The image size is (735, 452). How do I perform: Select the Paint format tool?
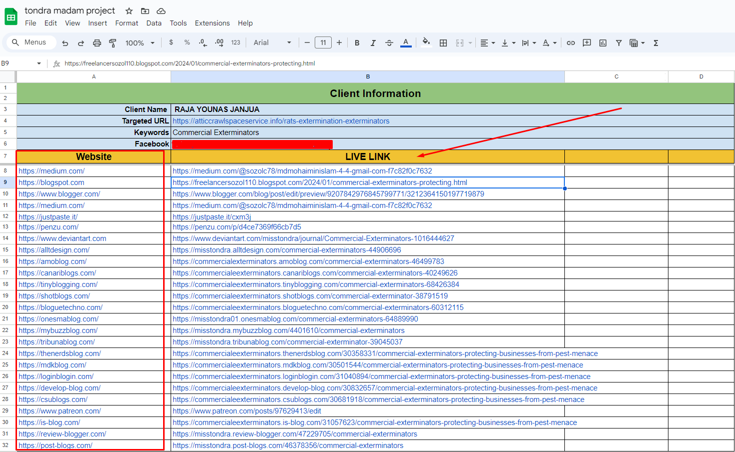click(x=113, y=42)
